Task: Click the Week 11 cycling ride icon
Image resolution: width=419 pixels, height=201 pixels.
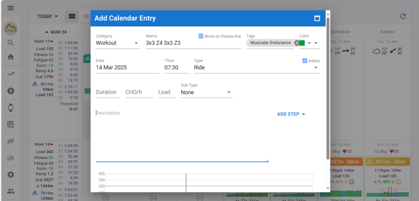Action: (x=35, y=84)
